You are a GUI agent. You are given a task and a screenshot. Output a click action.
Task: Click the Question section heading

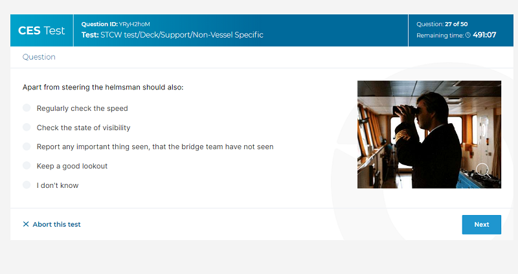[39, 57]
